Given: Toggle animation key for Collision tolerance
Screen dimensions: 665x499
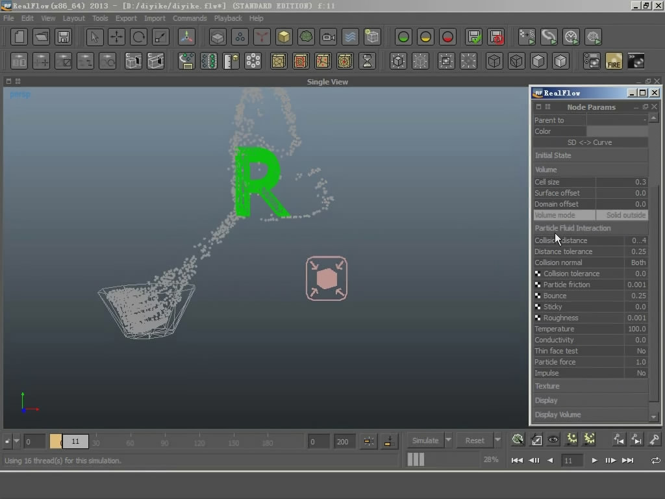Looking at the screenshot, I should 538,274.
